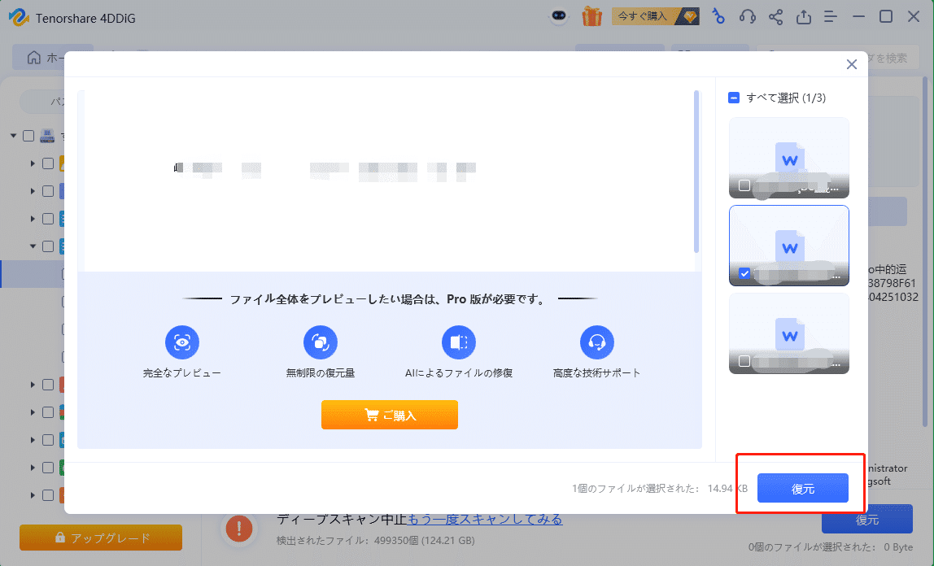Collapse the expanded blue tree folder

(x=33, y=246)
